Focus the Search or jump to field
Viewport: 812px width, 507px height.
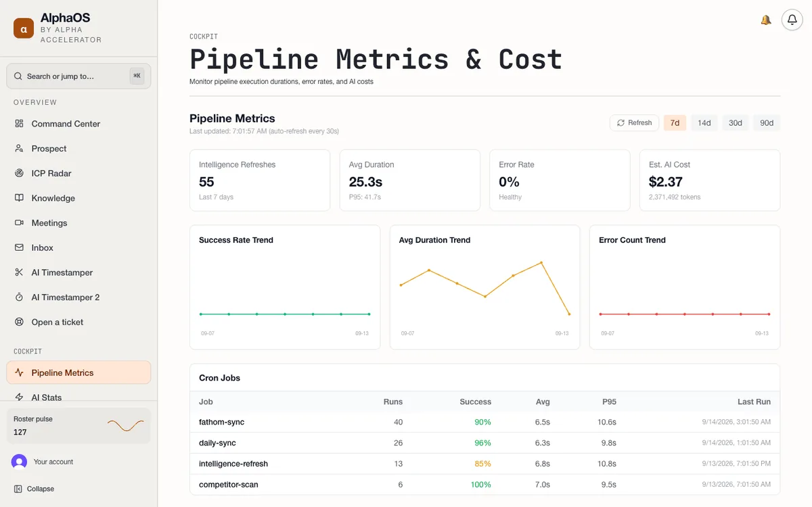pyautogui.click(x=78, y=76)
